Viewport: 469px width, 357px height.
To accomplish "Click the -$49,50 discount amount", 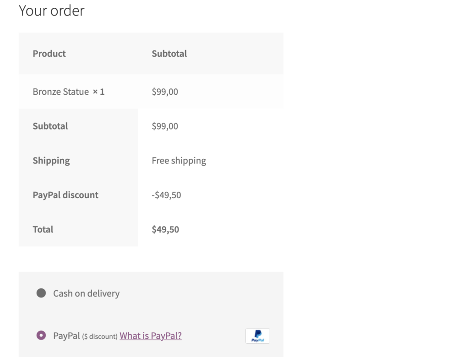I will [x=166, y=195].
